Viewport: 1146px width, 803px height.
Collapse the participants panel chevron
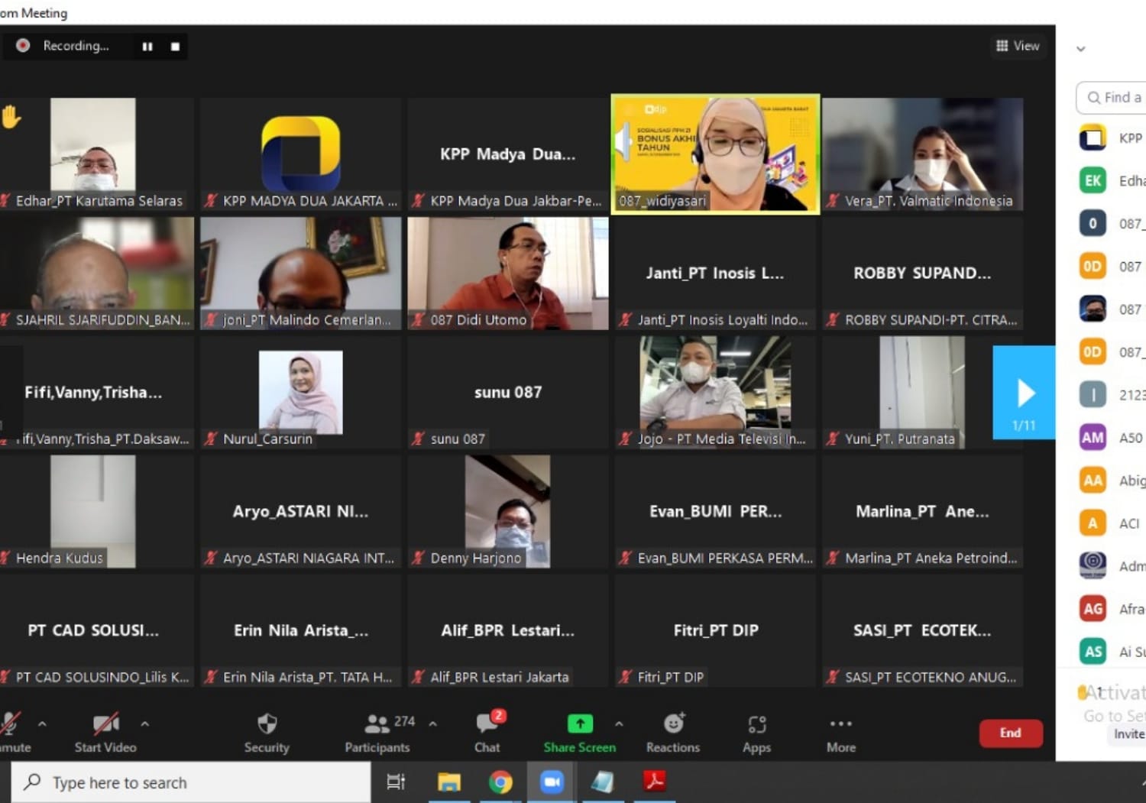1080,49
